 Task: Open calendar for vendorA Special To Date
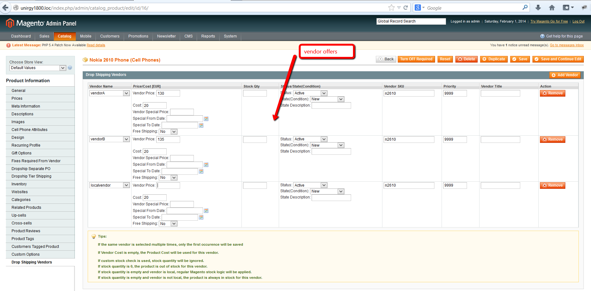click(x=201, y=125)
